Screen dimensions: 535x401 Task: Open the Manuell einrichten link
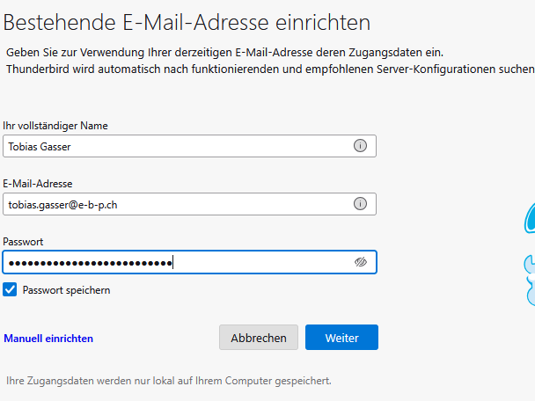(48, 313)
